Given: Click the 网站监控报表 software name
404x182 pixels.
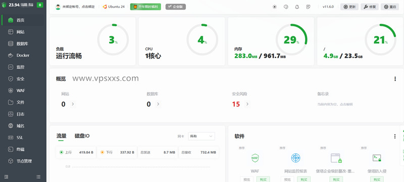Looking at the screenshot, I should [295, 171].
